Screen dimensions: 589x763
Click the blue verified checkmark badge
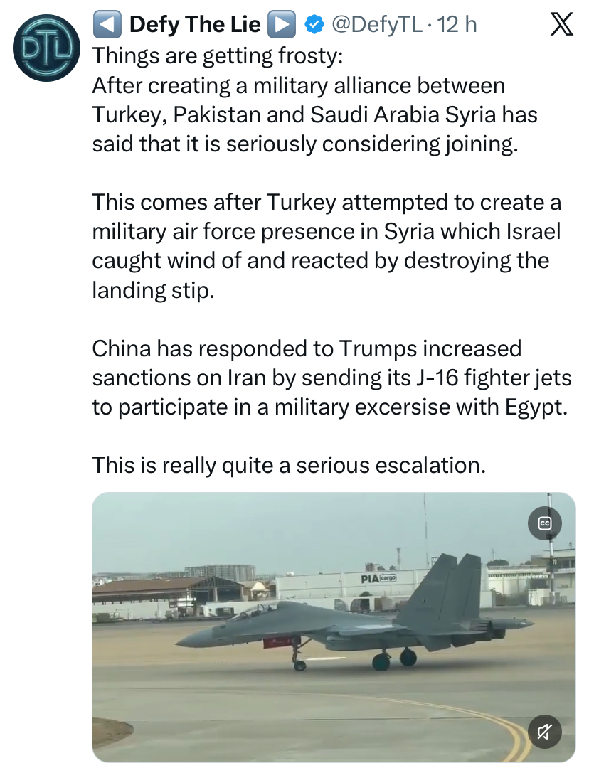[314, 24]
